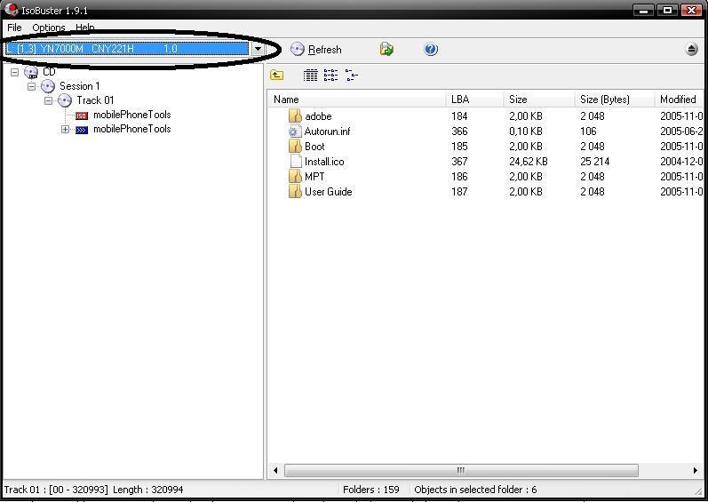Click the Refresh button
708x502 pixels.
click(316, 49)
